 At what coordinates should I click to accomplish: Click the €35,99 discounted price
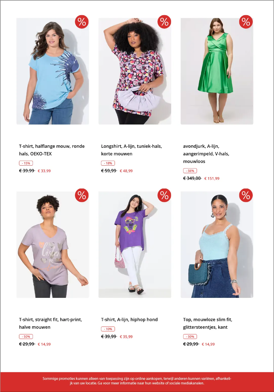pyautogui.click(x=126, y=337)
